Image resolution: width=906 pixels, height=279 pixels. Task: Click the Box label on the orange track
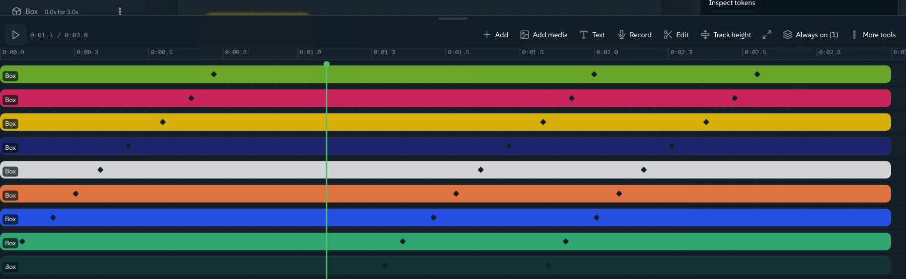pos(10,196)
